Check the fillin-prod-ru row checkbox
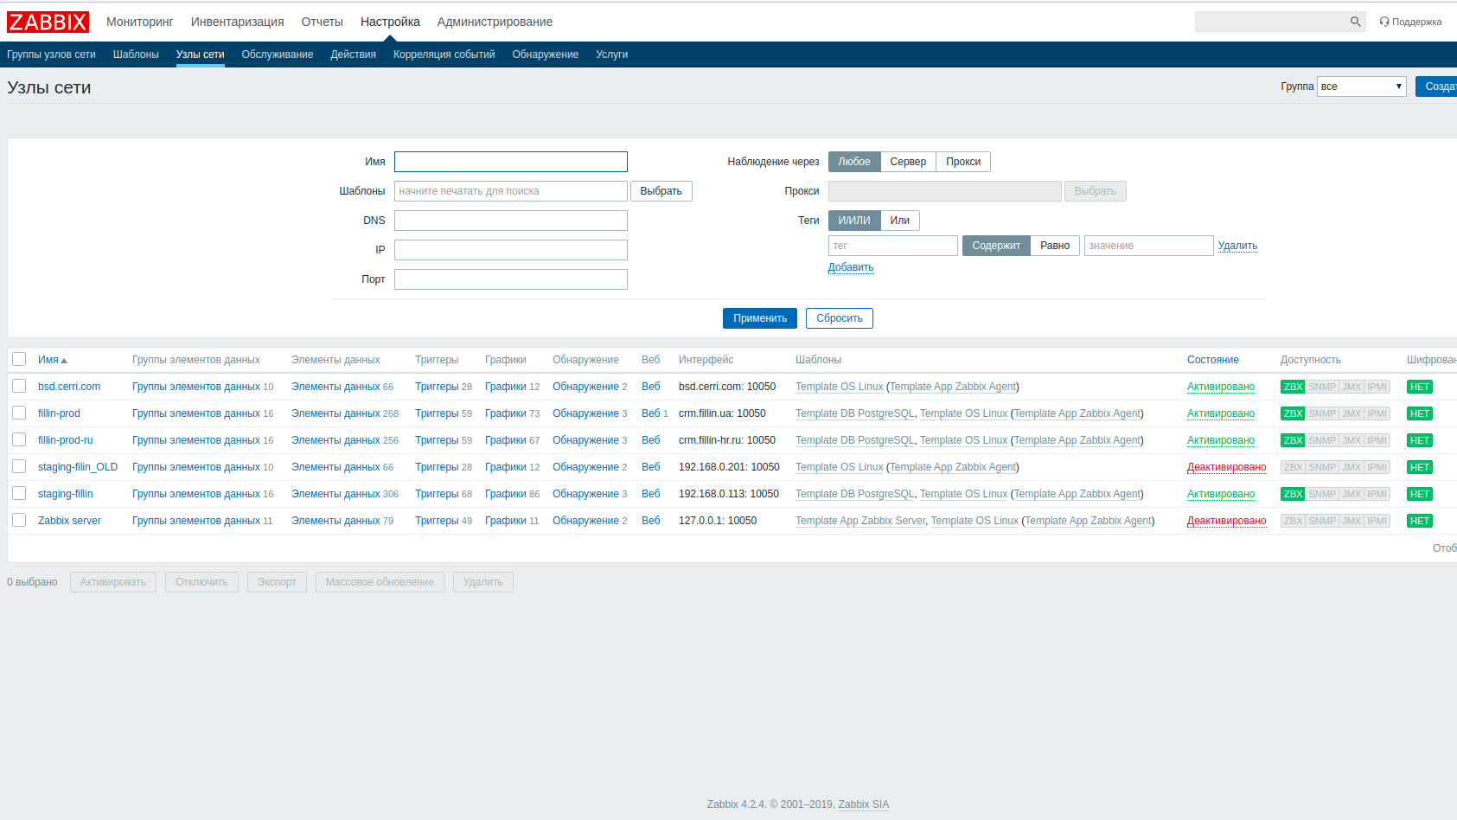Screen dimensions: 1457x820 pos(19,439)
